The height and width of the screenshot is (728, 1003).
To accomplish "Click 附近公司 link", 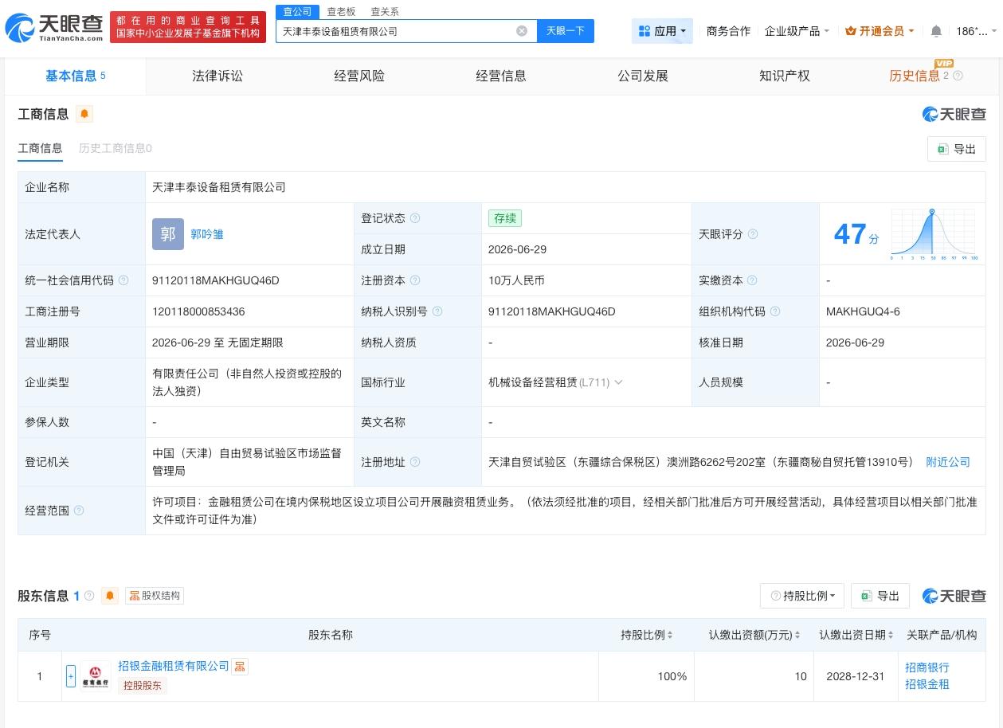I will point(948,462).
